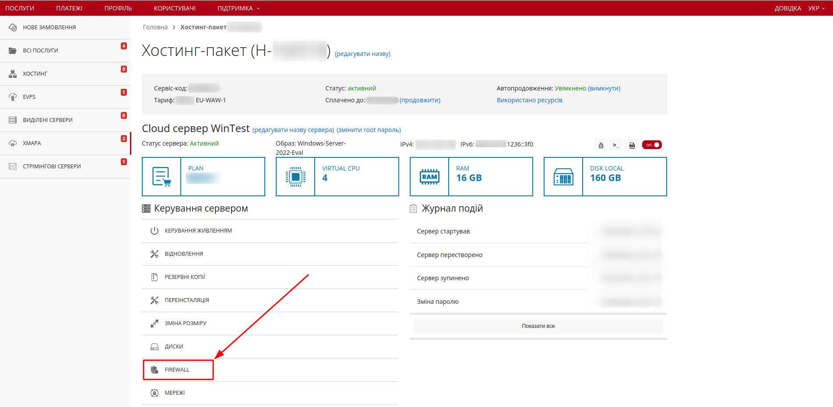This screenshot has height=407, width=833.
Task: Click the resize arrows icon for ЗМІНА РОЗМІРУ
Action: click(155, 324)
